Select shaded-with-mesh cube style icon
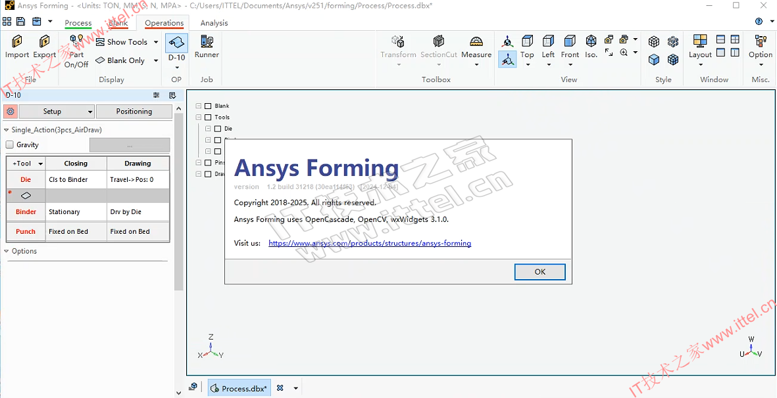This screenshot has width=777, height=398. [x=672, y=60]
